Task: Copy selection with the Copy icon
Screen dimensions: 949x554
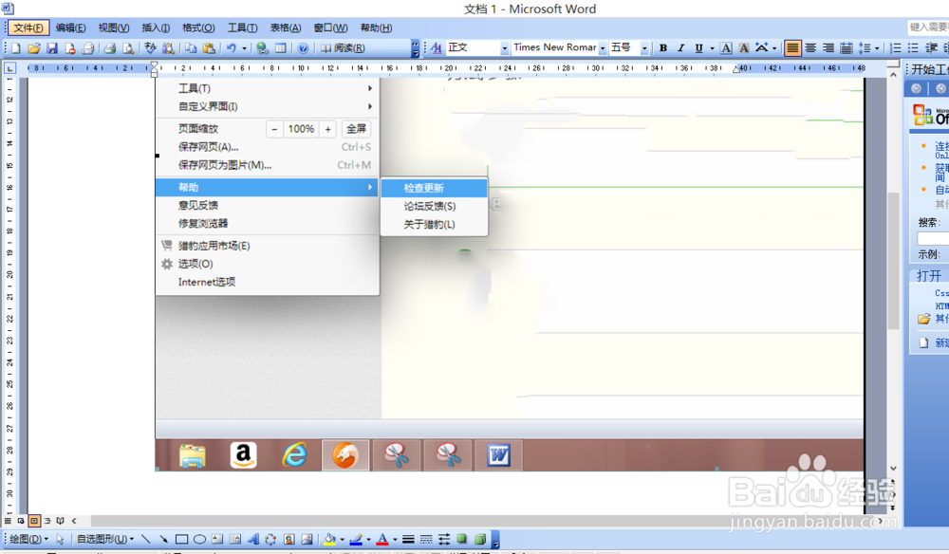Action: coord(191,48)
